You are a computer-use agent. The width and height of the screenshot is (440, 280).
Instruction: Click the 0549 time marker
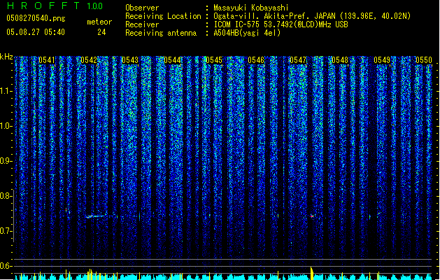click(x=382, y=60)
